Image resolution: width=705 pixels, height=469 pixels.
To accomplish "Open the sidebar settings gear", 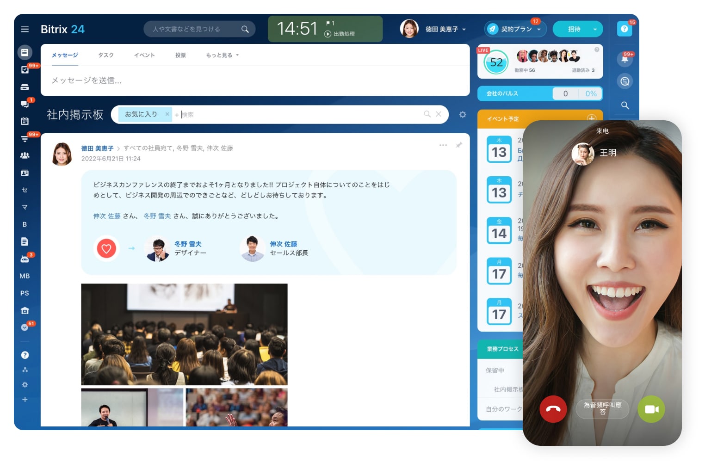I will click(25, 384).
